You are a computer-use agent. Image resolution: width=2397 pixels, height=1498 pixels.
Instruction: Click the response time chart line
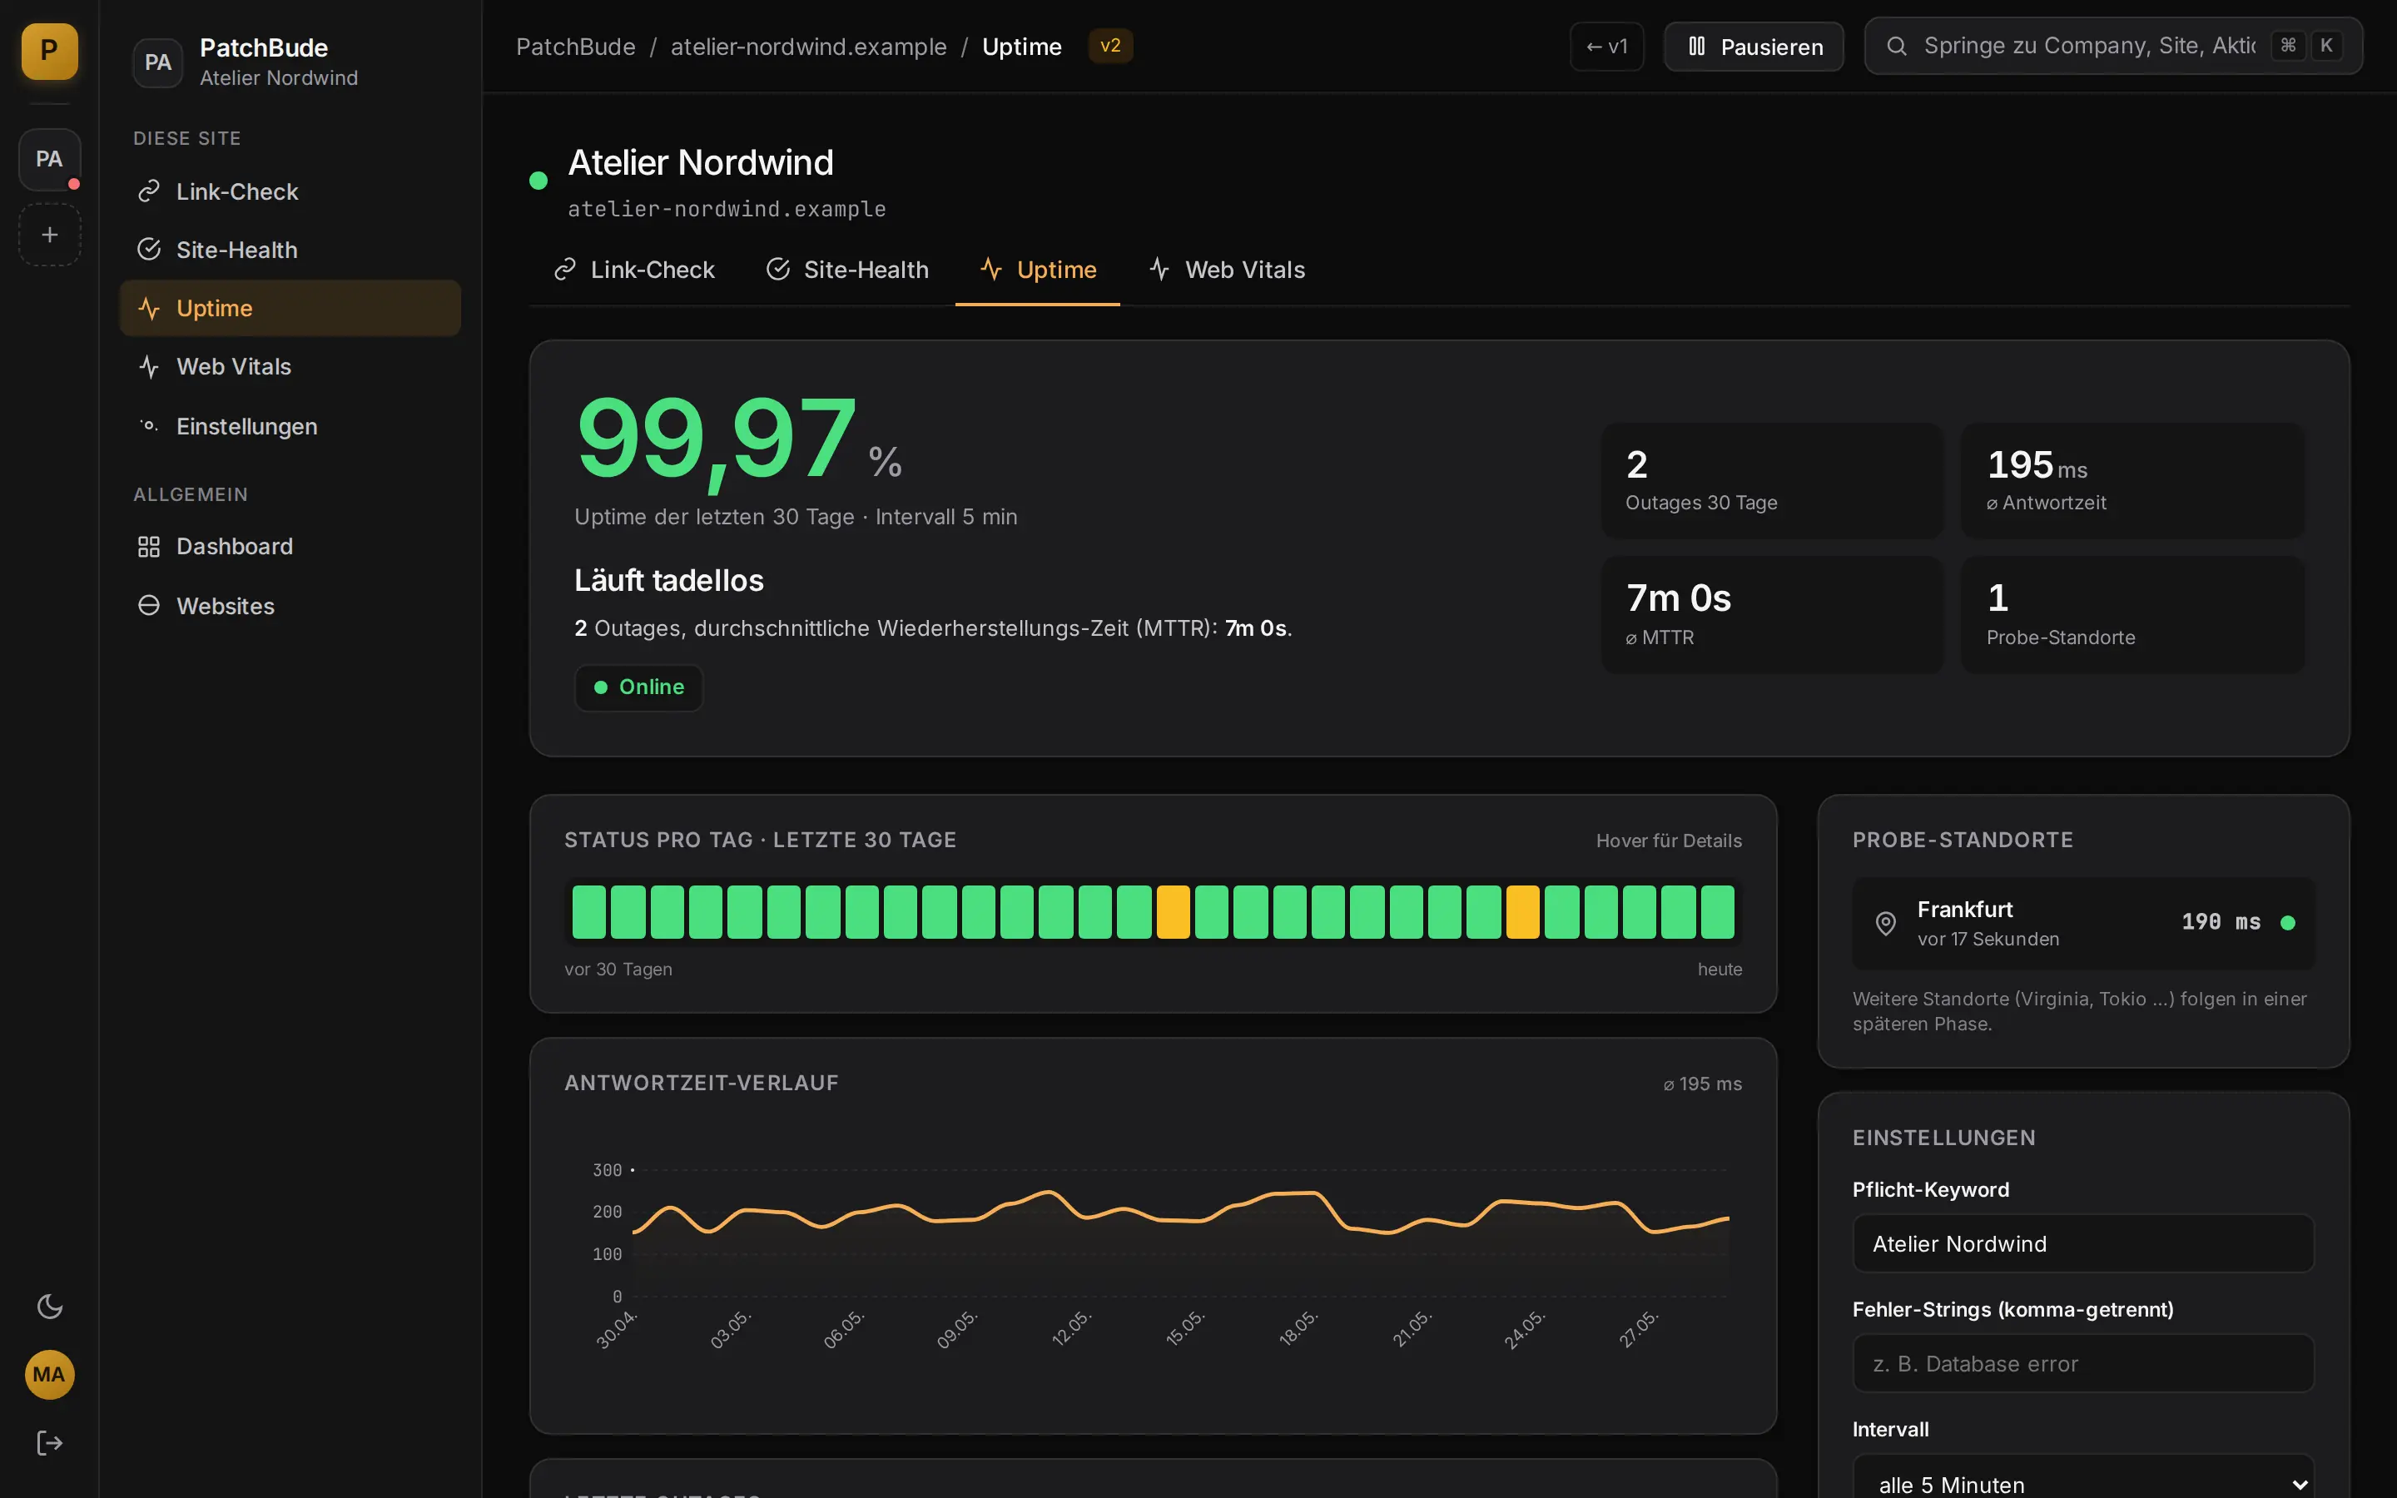click(x=1181, y=1213)
